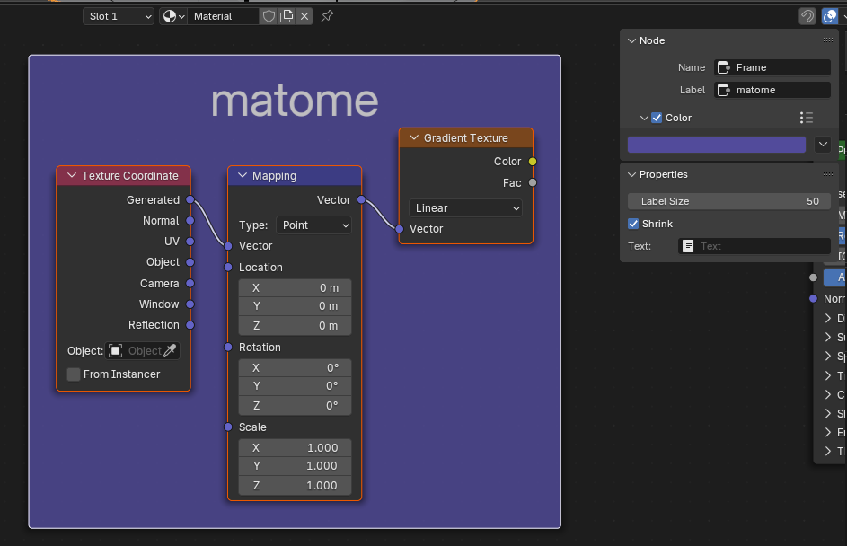Click the Object picker field in Texture Coordinate
Viewport: 847px width, 546px height.
click(x=143, y=351)
